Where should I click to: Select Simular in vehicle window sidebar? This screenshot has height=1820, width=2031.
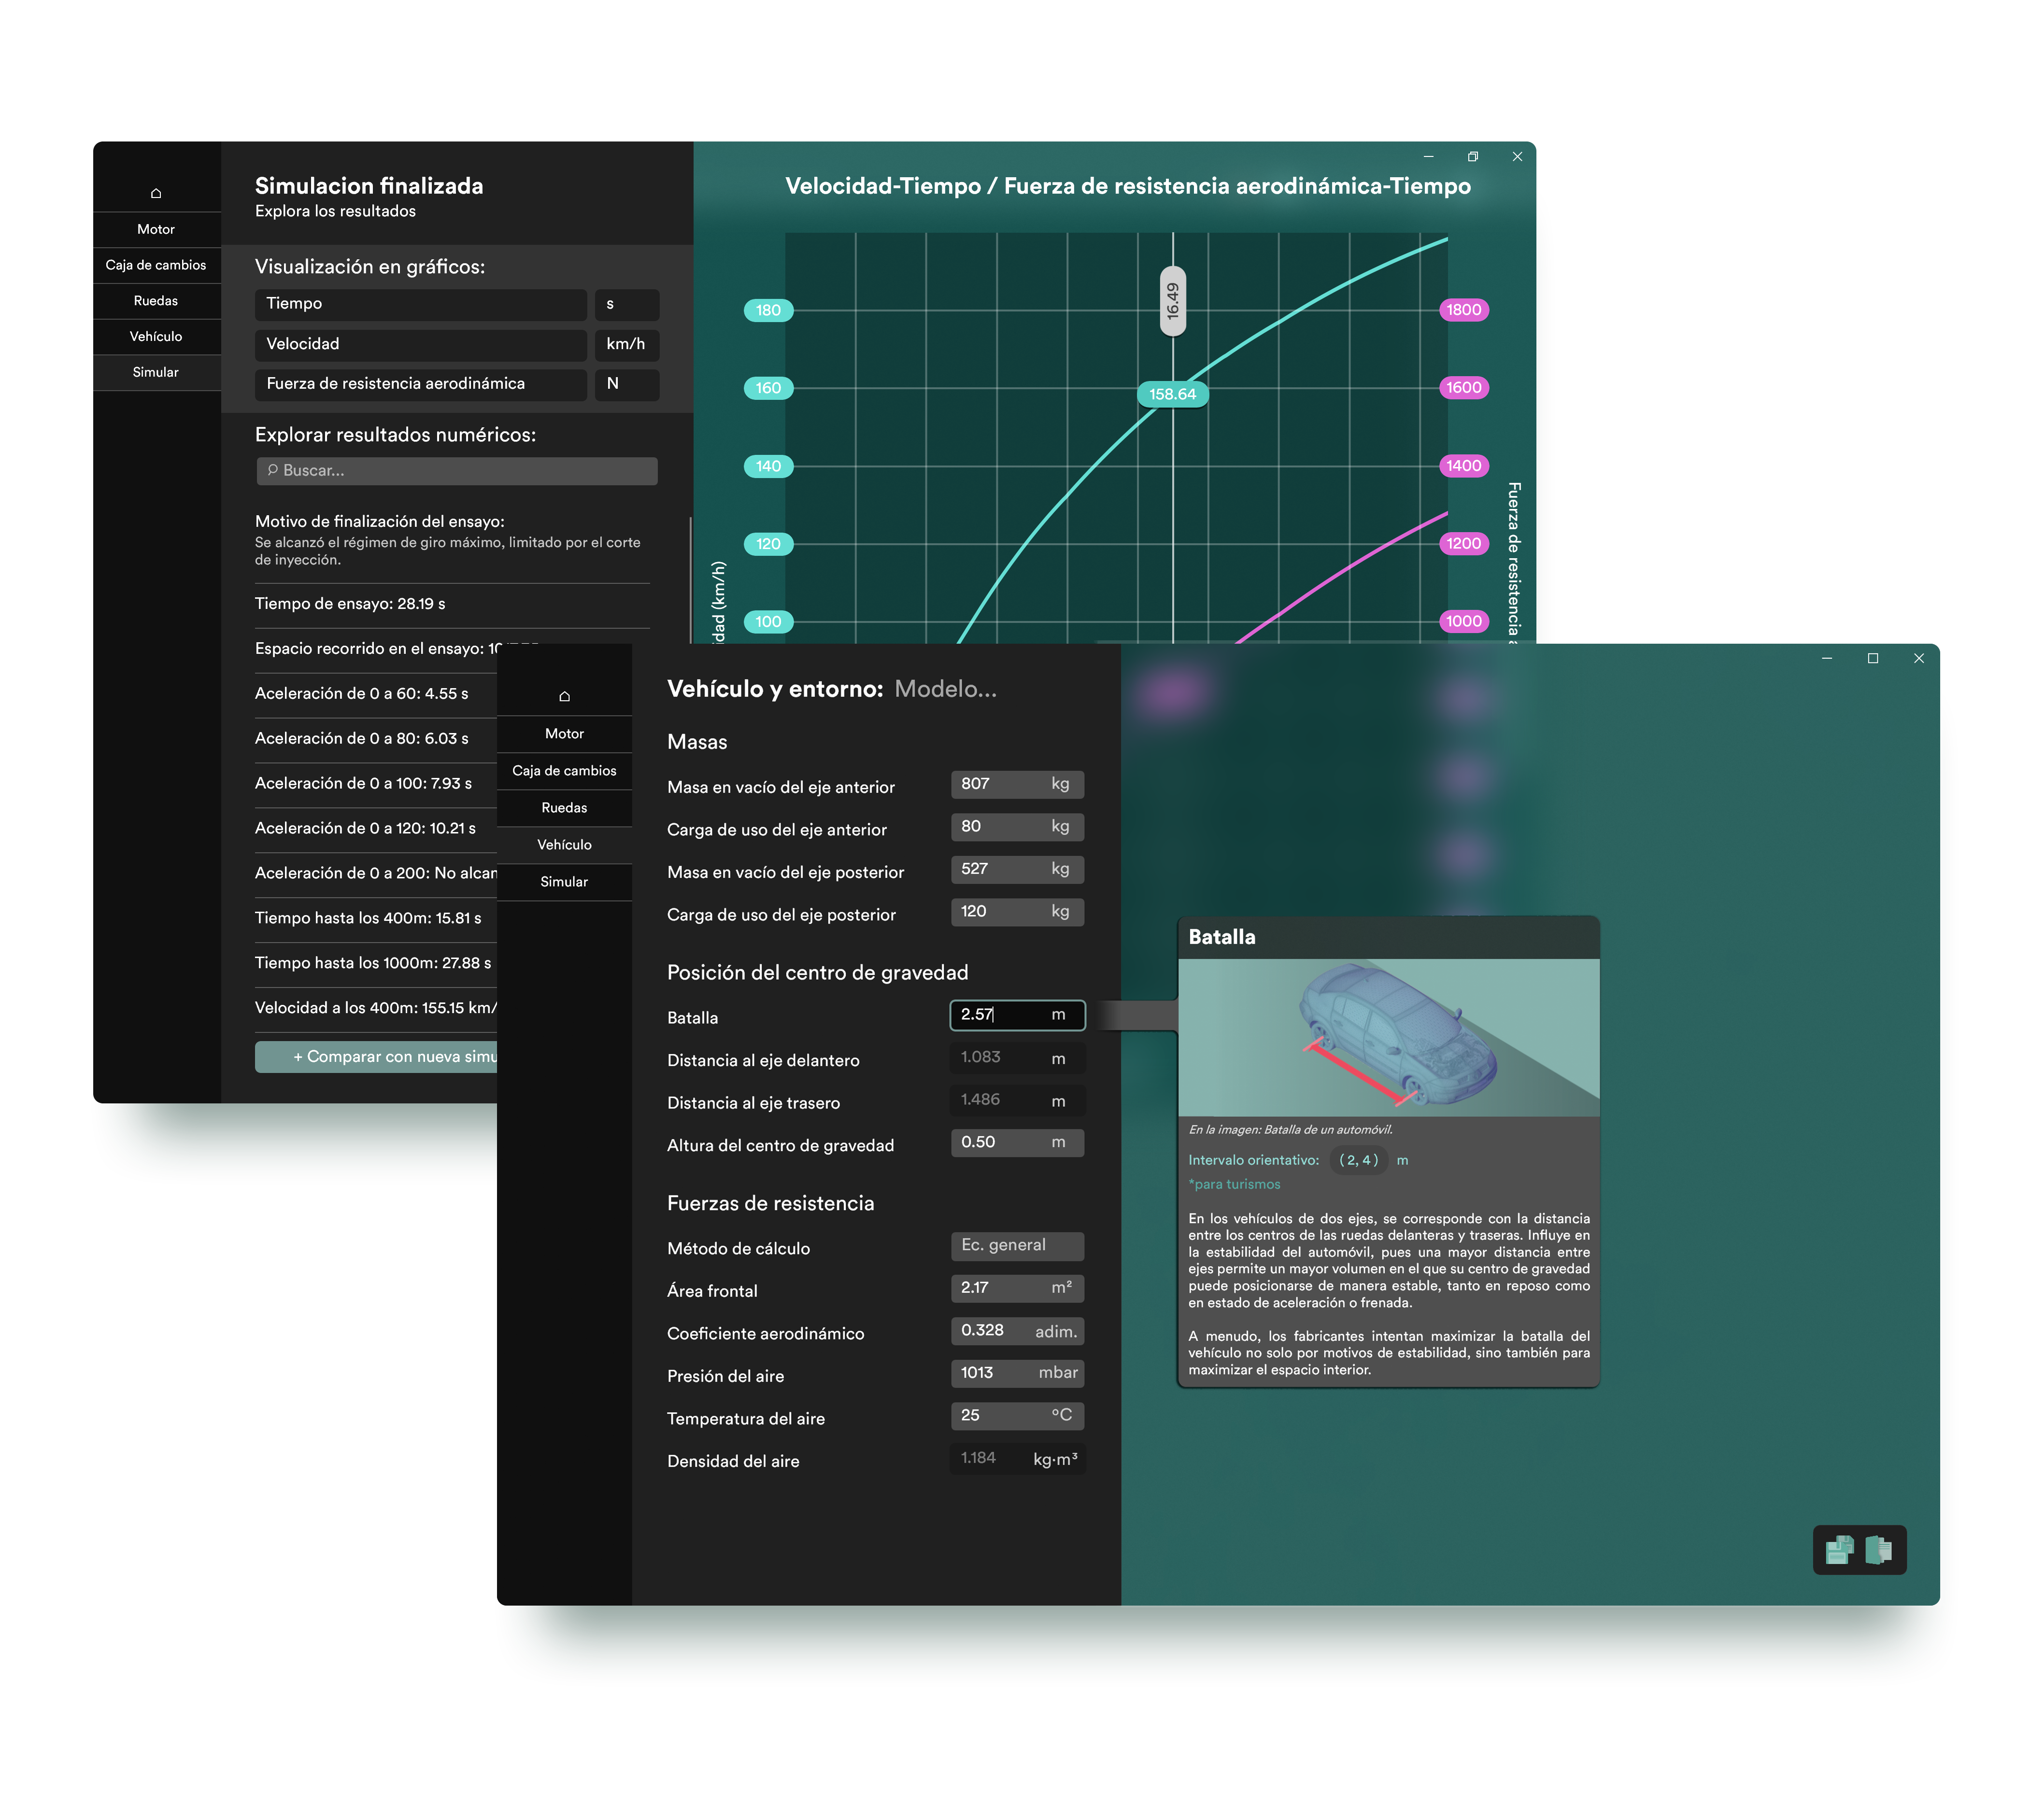coord(564,882)
